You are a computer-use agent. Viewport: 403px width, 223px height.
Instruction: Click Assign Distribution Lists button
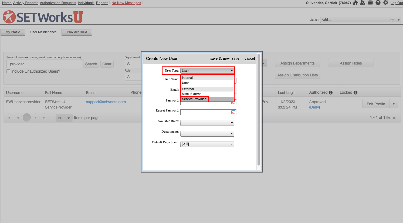click(x=297, y=75)
